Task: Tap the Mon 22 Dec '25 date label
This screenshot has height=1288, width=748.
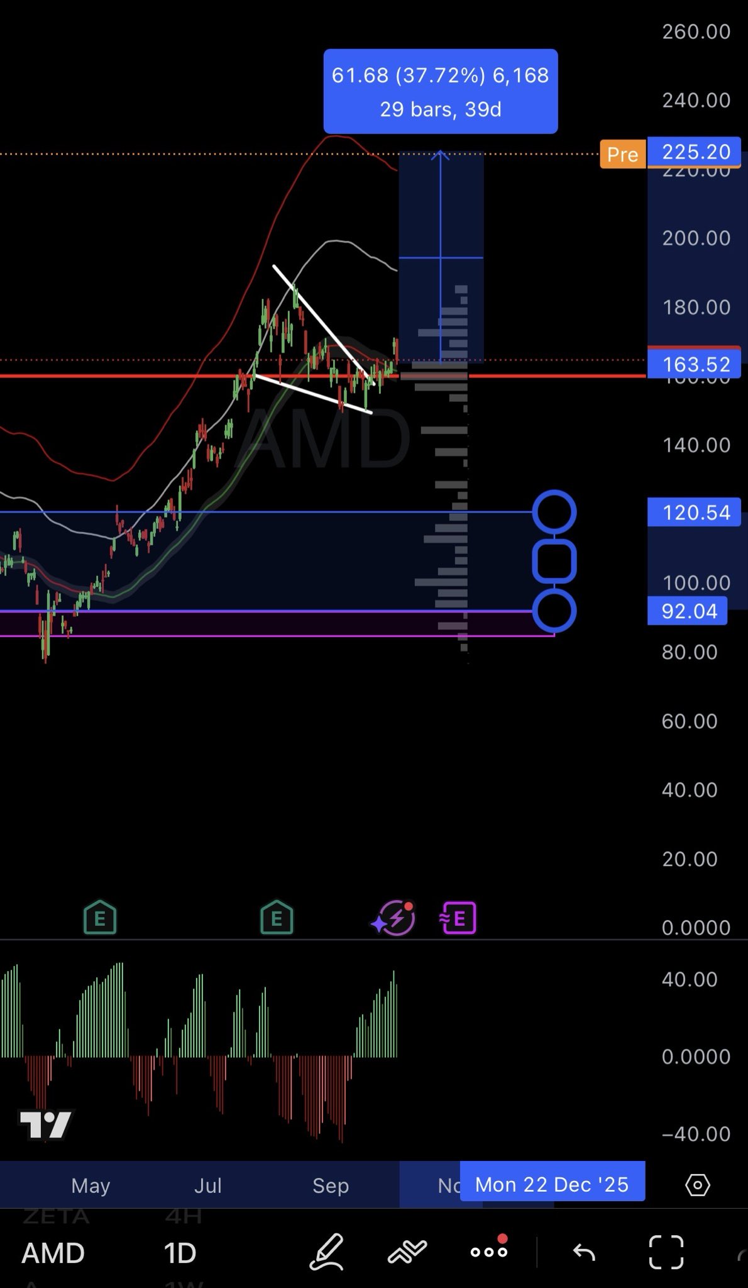Action: 553,1185
